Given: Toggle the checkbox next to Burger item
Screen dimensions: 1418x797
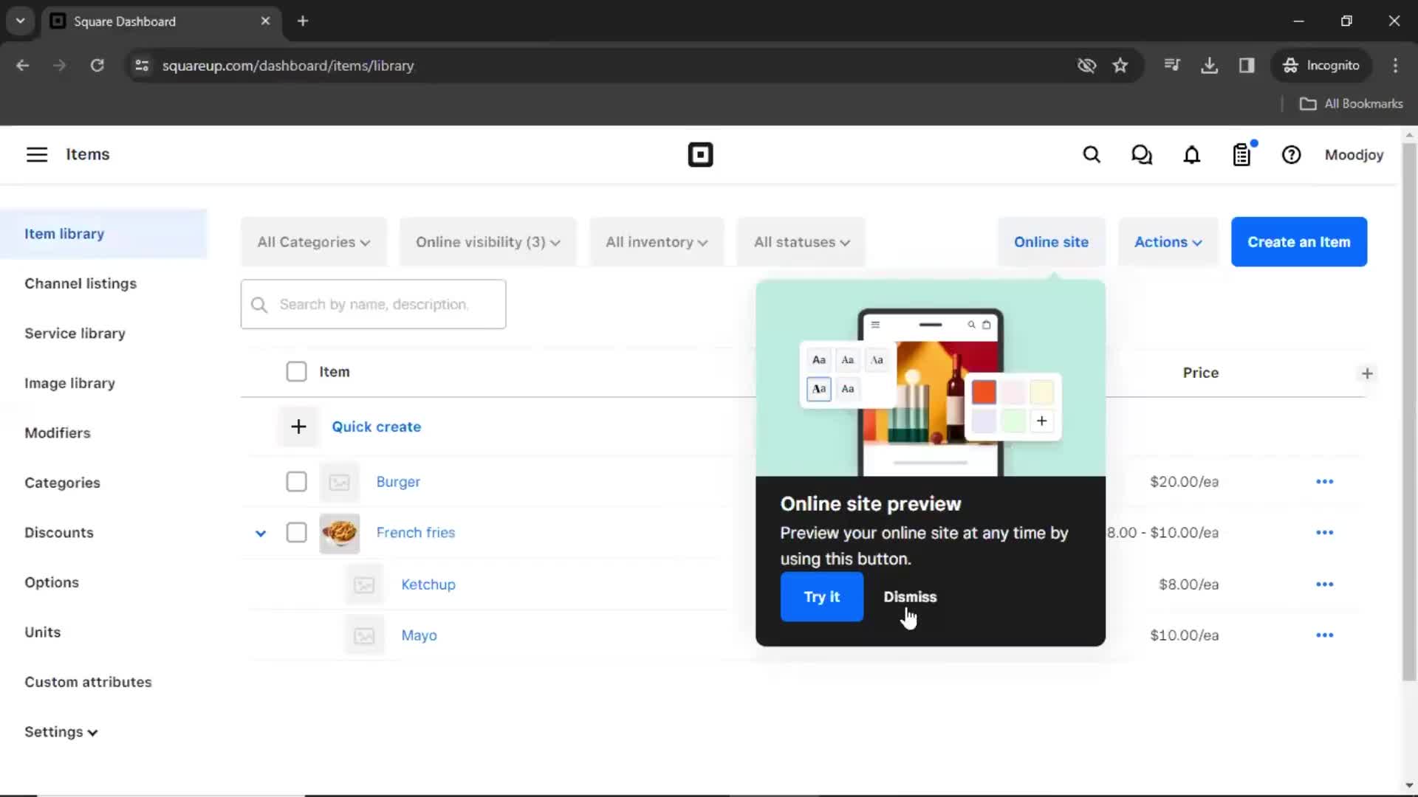Looking at the screenshot, I should click(295, 482).
